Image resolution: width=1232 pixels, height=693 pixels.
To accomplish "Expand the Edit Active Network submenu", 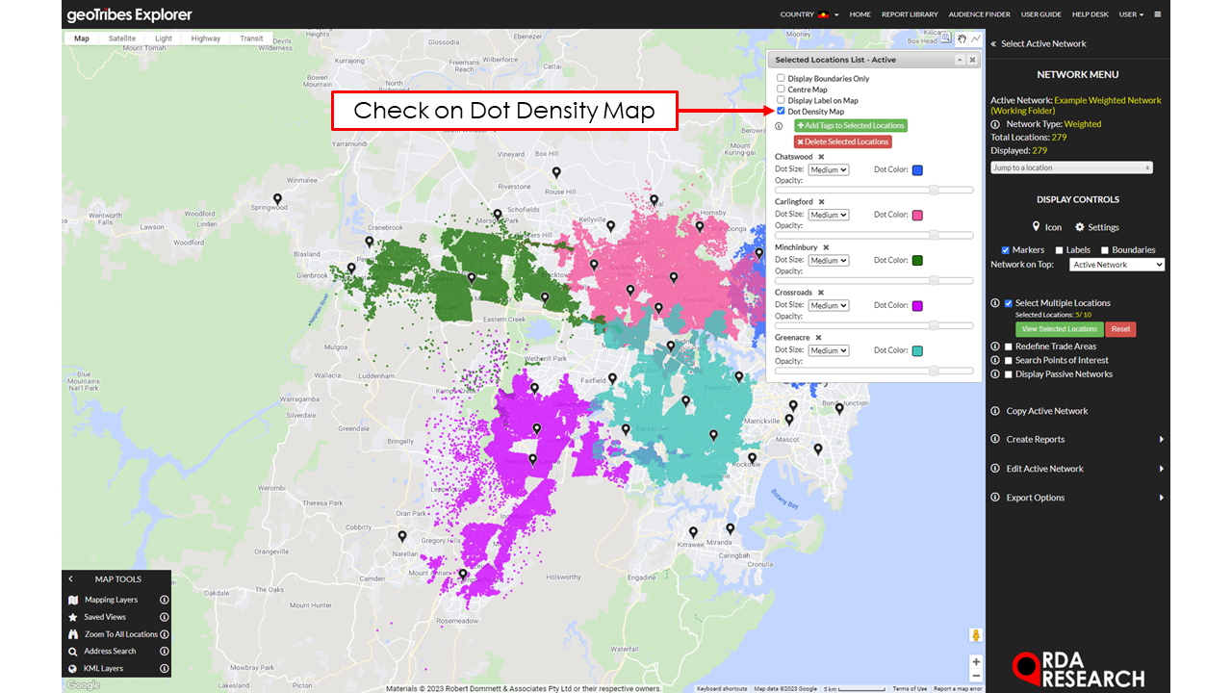I will (1077, 469).
